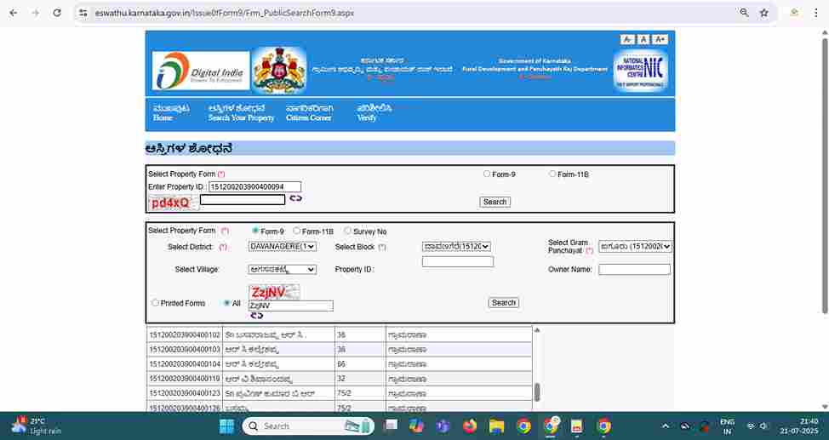Open the volume control in the tray

coord(763,426)
